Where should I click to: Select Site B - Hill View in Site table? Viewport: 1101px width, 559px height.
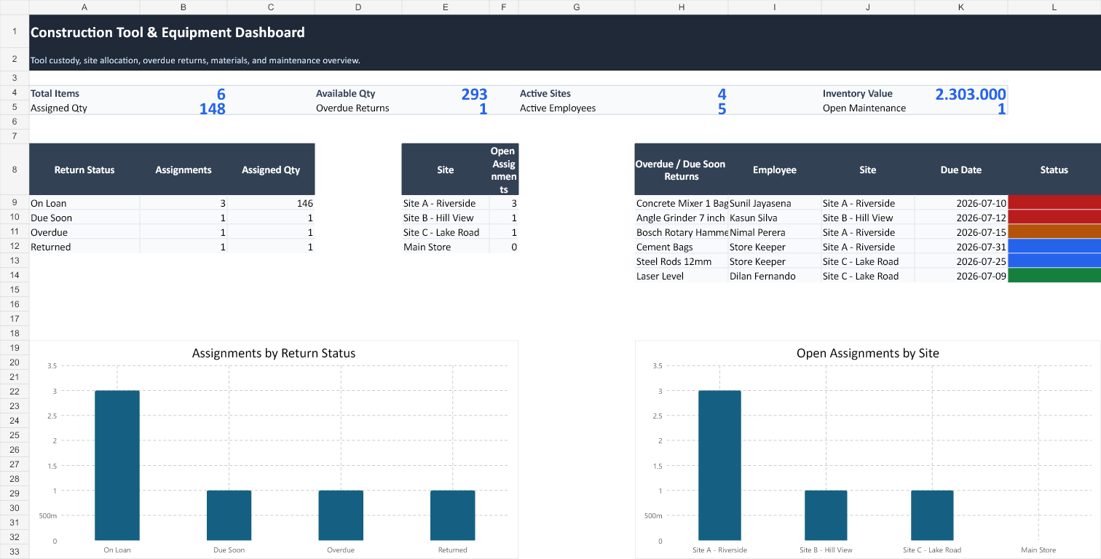446,218
